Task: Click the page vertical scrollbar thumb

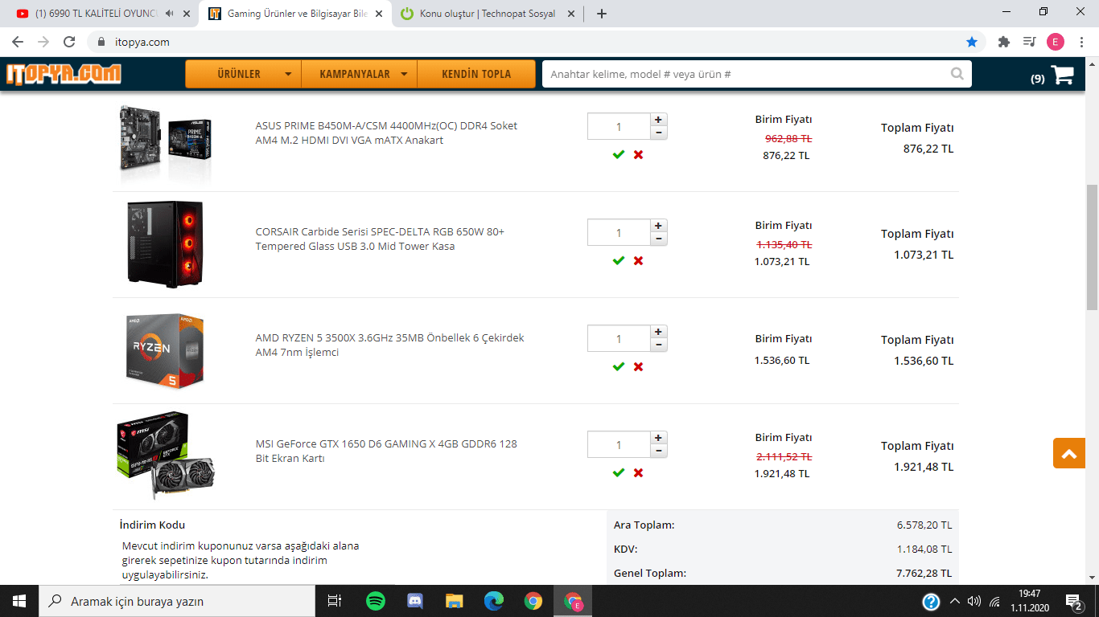Action: (x=1092, y=247)
